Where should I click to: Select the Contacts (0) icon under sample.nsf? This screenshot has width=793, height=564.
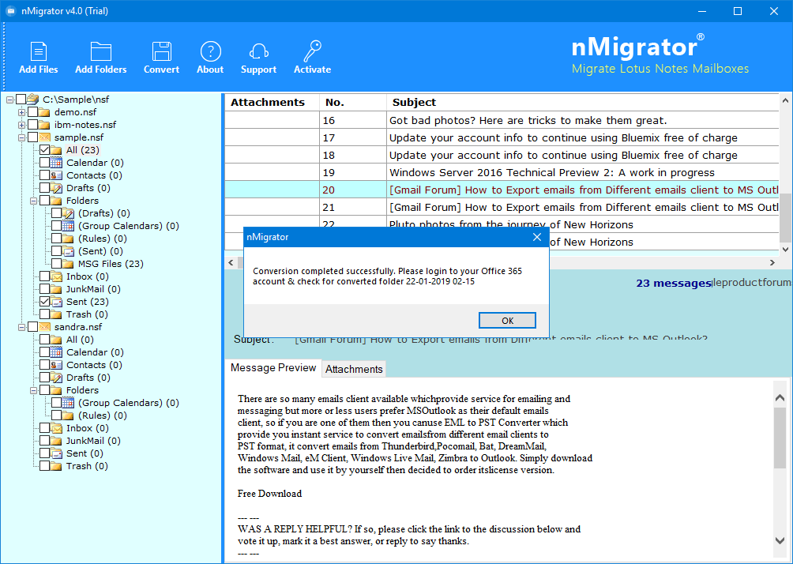pyautogui.click(x=57, y=175)
